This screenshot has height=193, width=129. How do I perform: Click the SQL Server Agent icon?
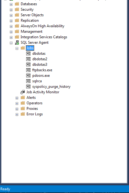click(17, 43)
